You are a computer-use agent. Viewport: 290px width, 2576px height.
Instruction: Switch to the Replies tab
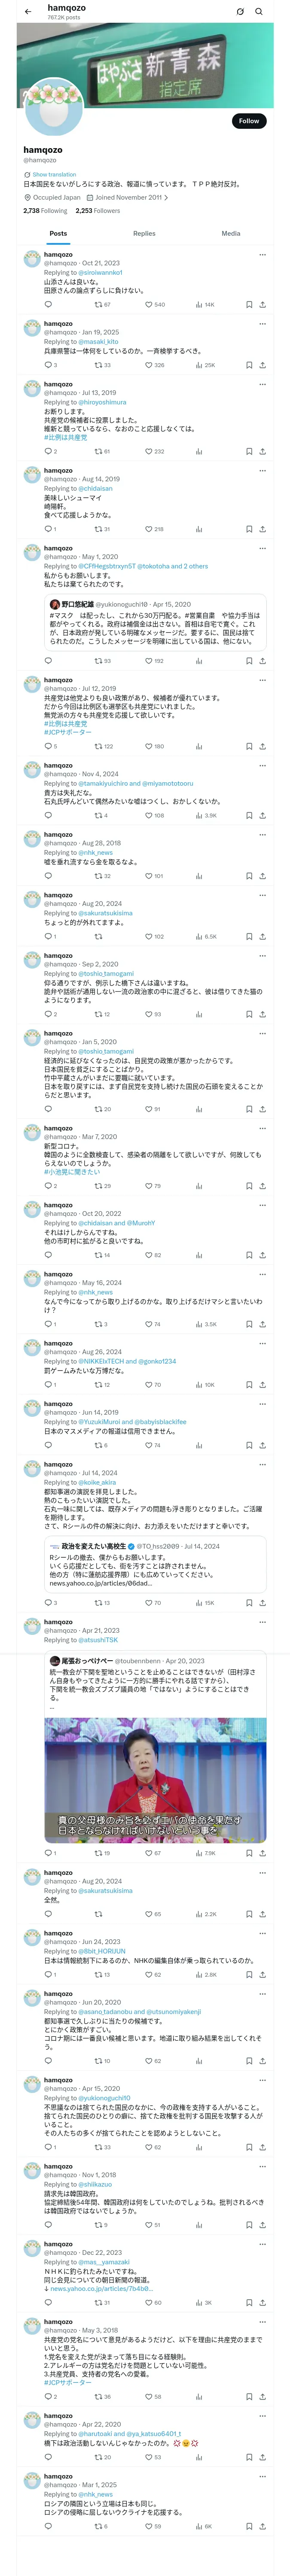(x=144, y=233)
